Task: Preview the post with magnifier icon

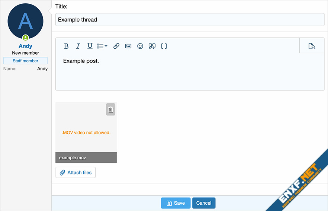Action: pos(312,46)
